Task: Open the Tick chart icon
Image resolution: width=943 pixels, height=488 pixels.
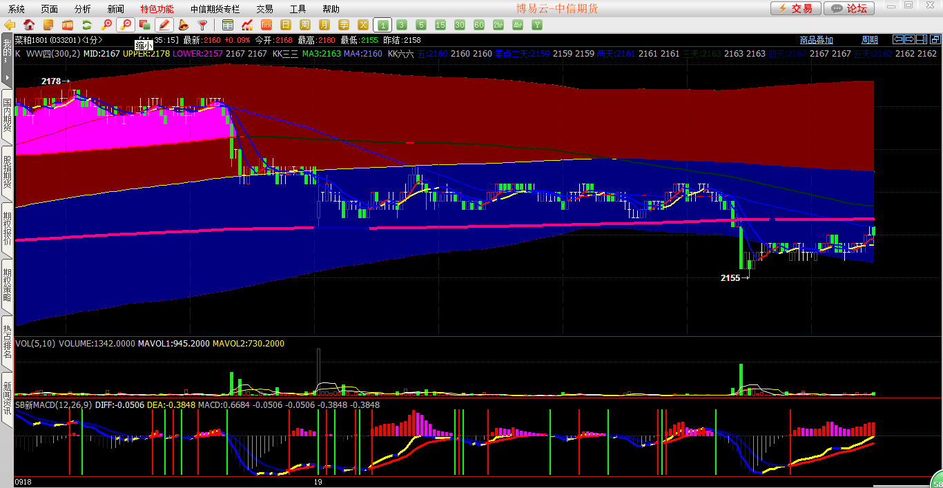Action: click(266, 25)
